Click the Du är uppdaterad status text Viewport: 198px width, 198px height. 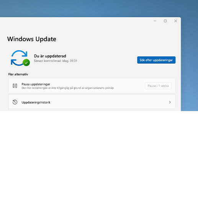click(x=50, y=56)
